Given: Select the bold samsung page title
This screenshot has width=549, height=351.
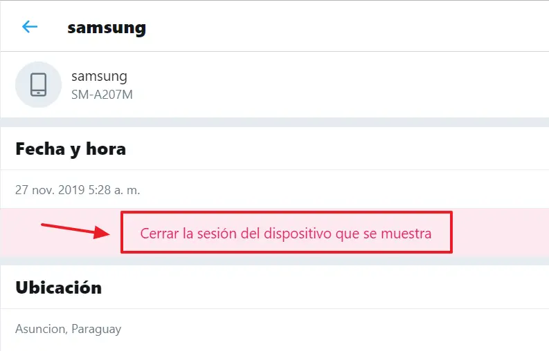Looking at the screenshot, I should (107, 28).
